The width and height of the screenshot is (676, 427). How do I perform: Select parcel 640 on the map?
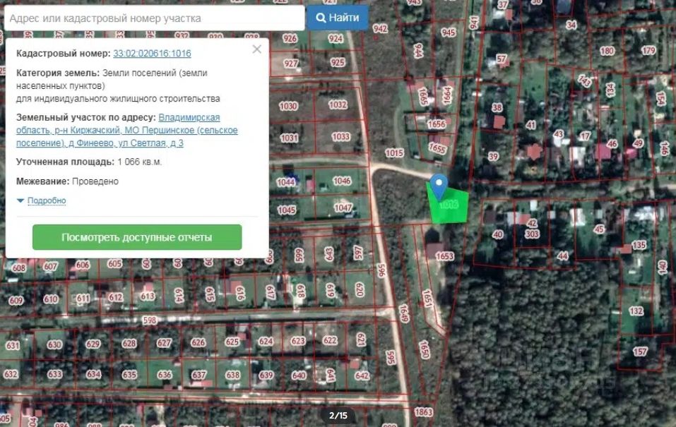[x=299, y=375]
